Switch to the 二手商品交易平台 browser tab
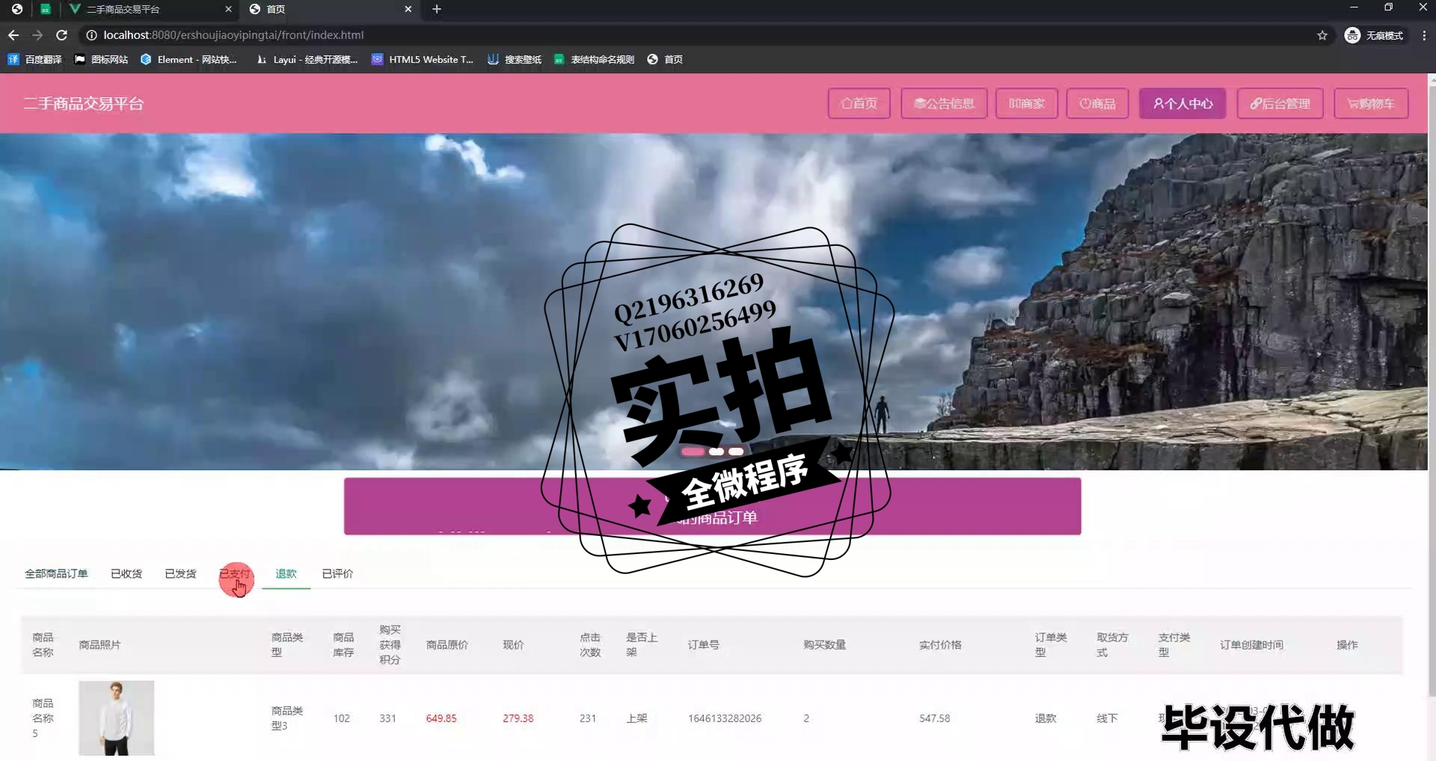Viewport: 1436px width, 761px height. click(150, 9)
